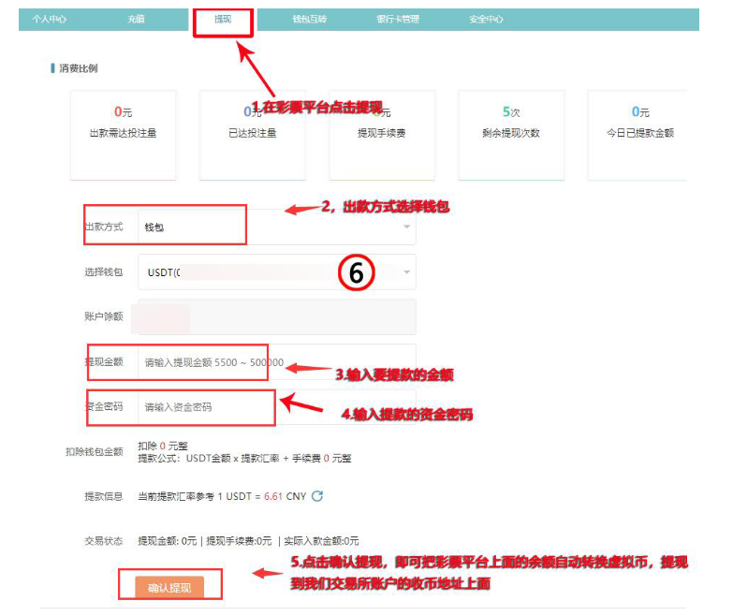Screen dimensions: 733x616
Task: Click the 账户余额 balance field
Action: [x=276, y=316]
